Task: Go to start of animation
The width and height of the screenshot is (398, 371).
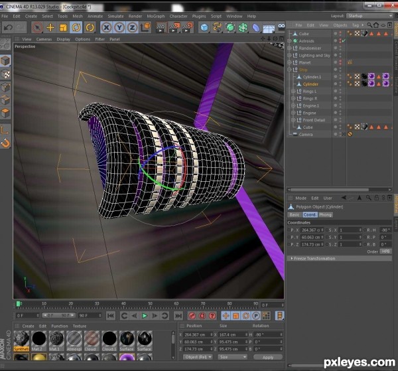Action: tap(111, 316)
